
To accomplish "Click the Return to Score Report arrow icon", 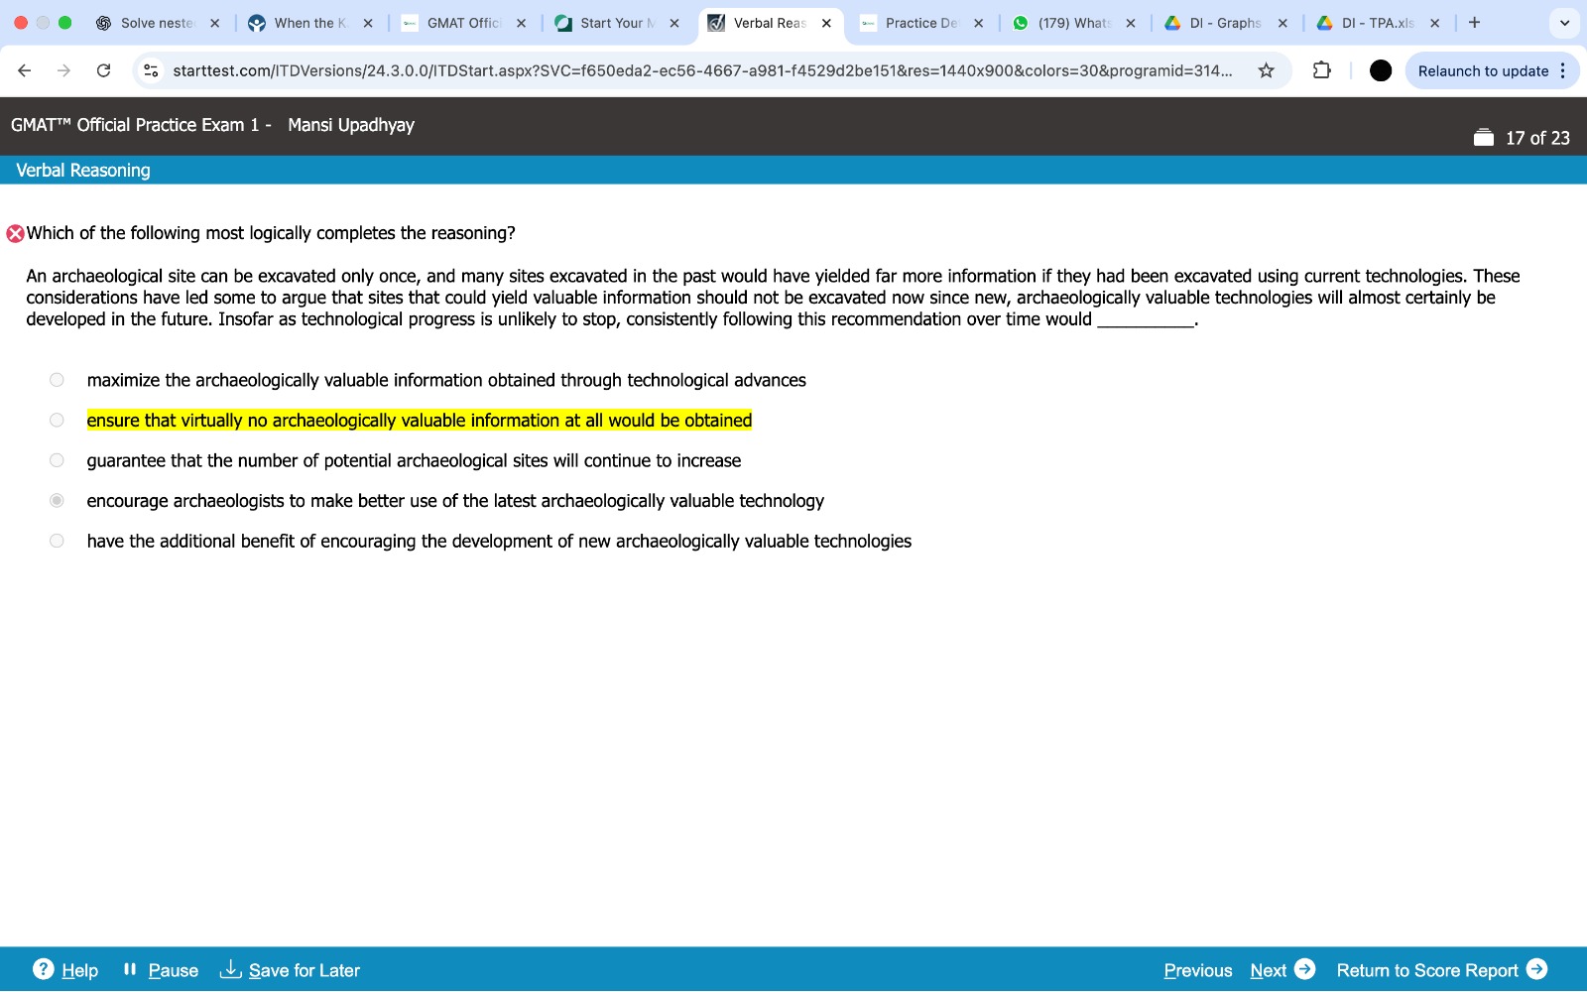I will pyautogui.click(x=1537, y=969).
